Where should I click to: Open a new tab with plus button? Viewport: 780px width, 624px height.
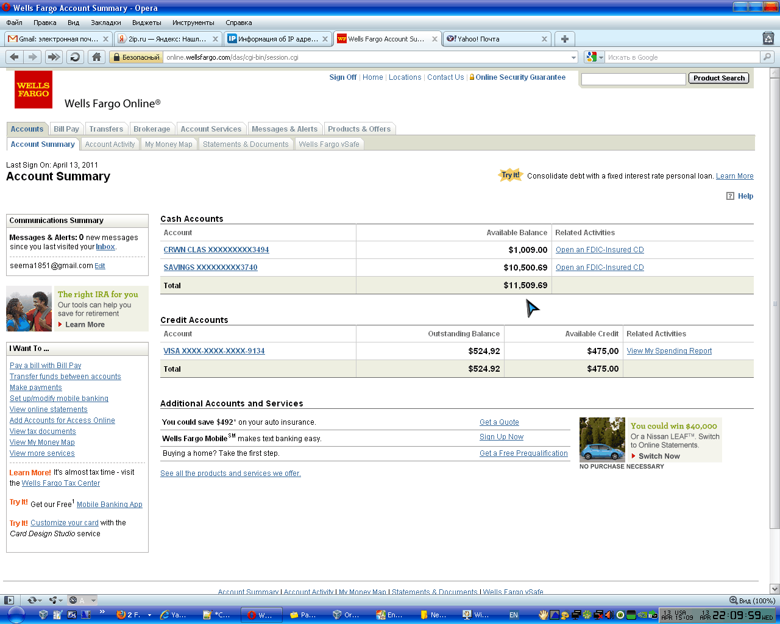565,38
